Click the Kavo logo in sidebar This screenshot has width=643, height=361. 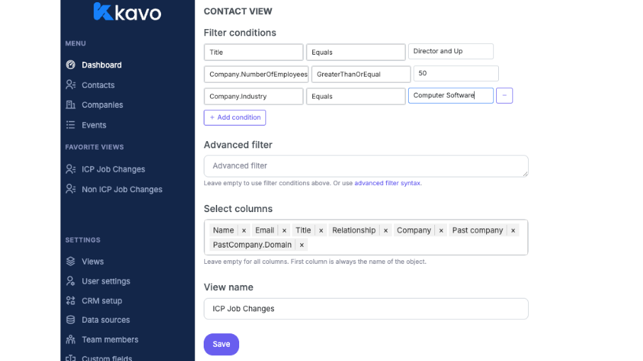(x=127, y=12)
